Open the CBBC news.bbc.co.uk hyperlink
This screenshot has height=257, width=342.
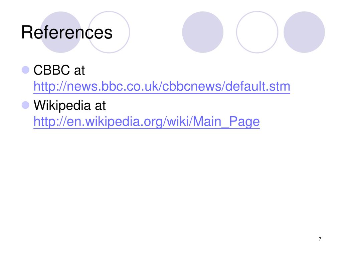pyautogui.click(x=162, y=86)
